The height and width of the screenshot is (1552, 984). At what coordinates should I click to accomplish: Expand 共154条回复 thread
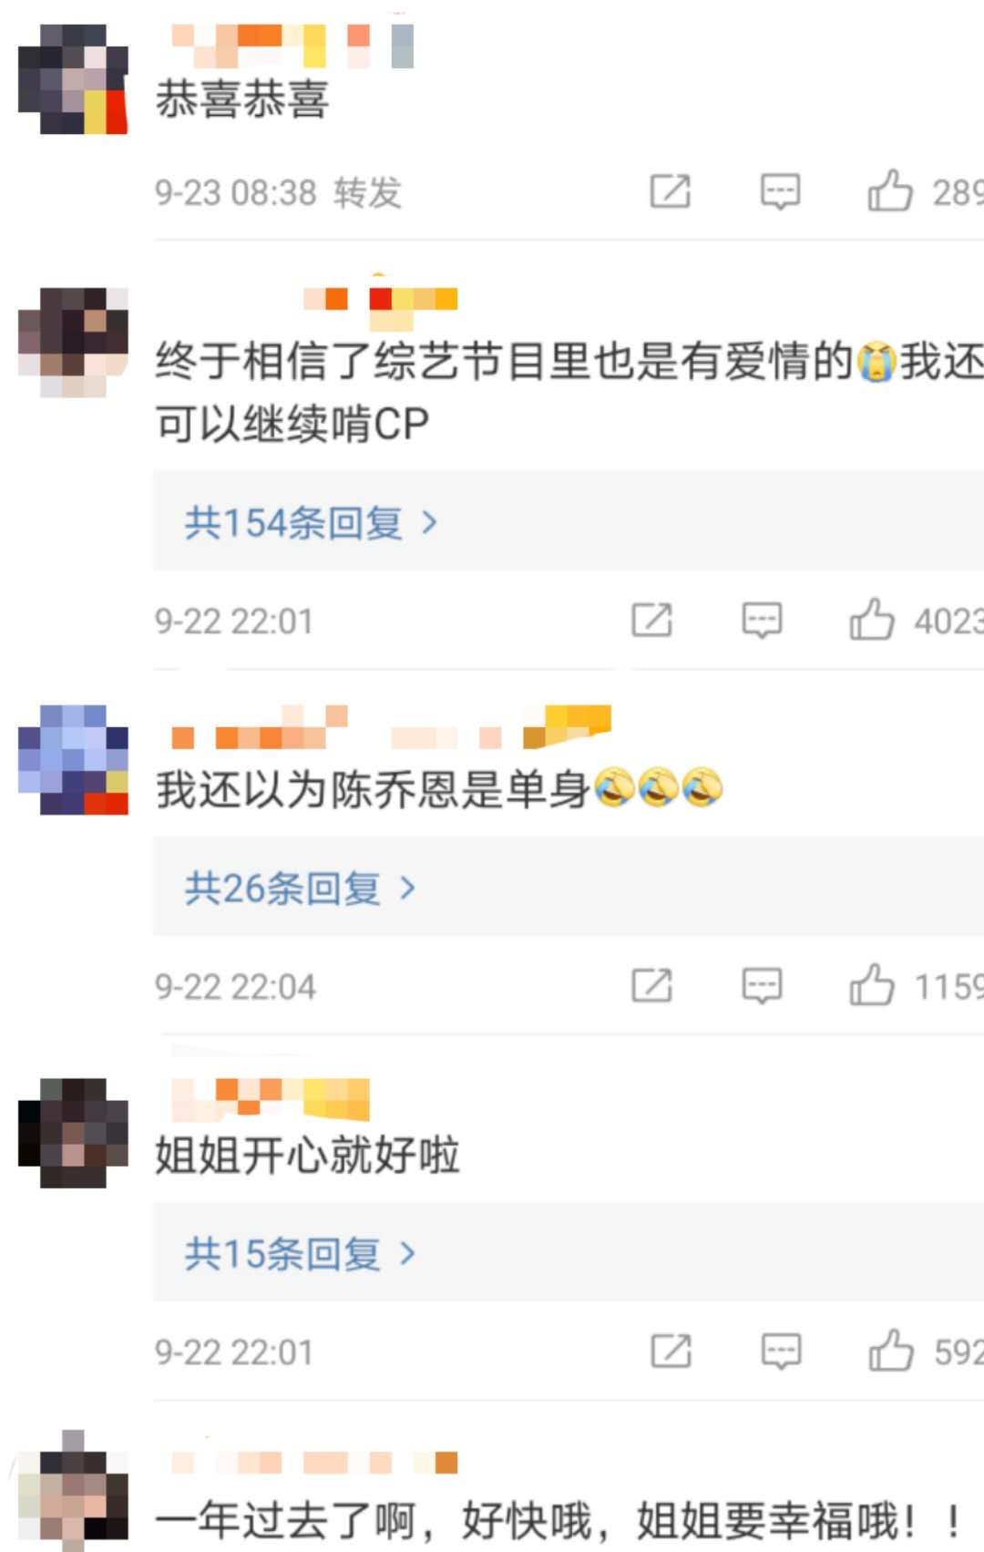coord(311,522)
